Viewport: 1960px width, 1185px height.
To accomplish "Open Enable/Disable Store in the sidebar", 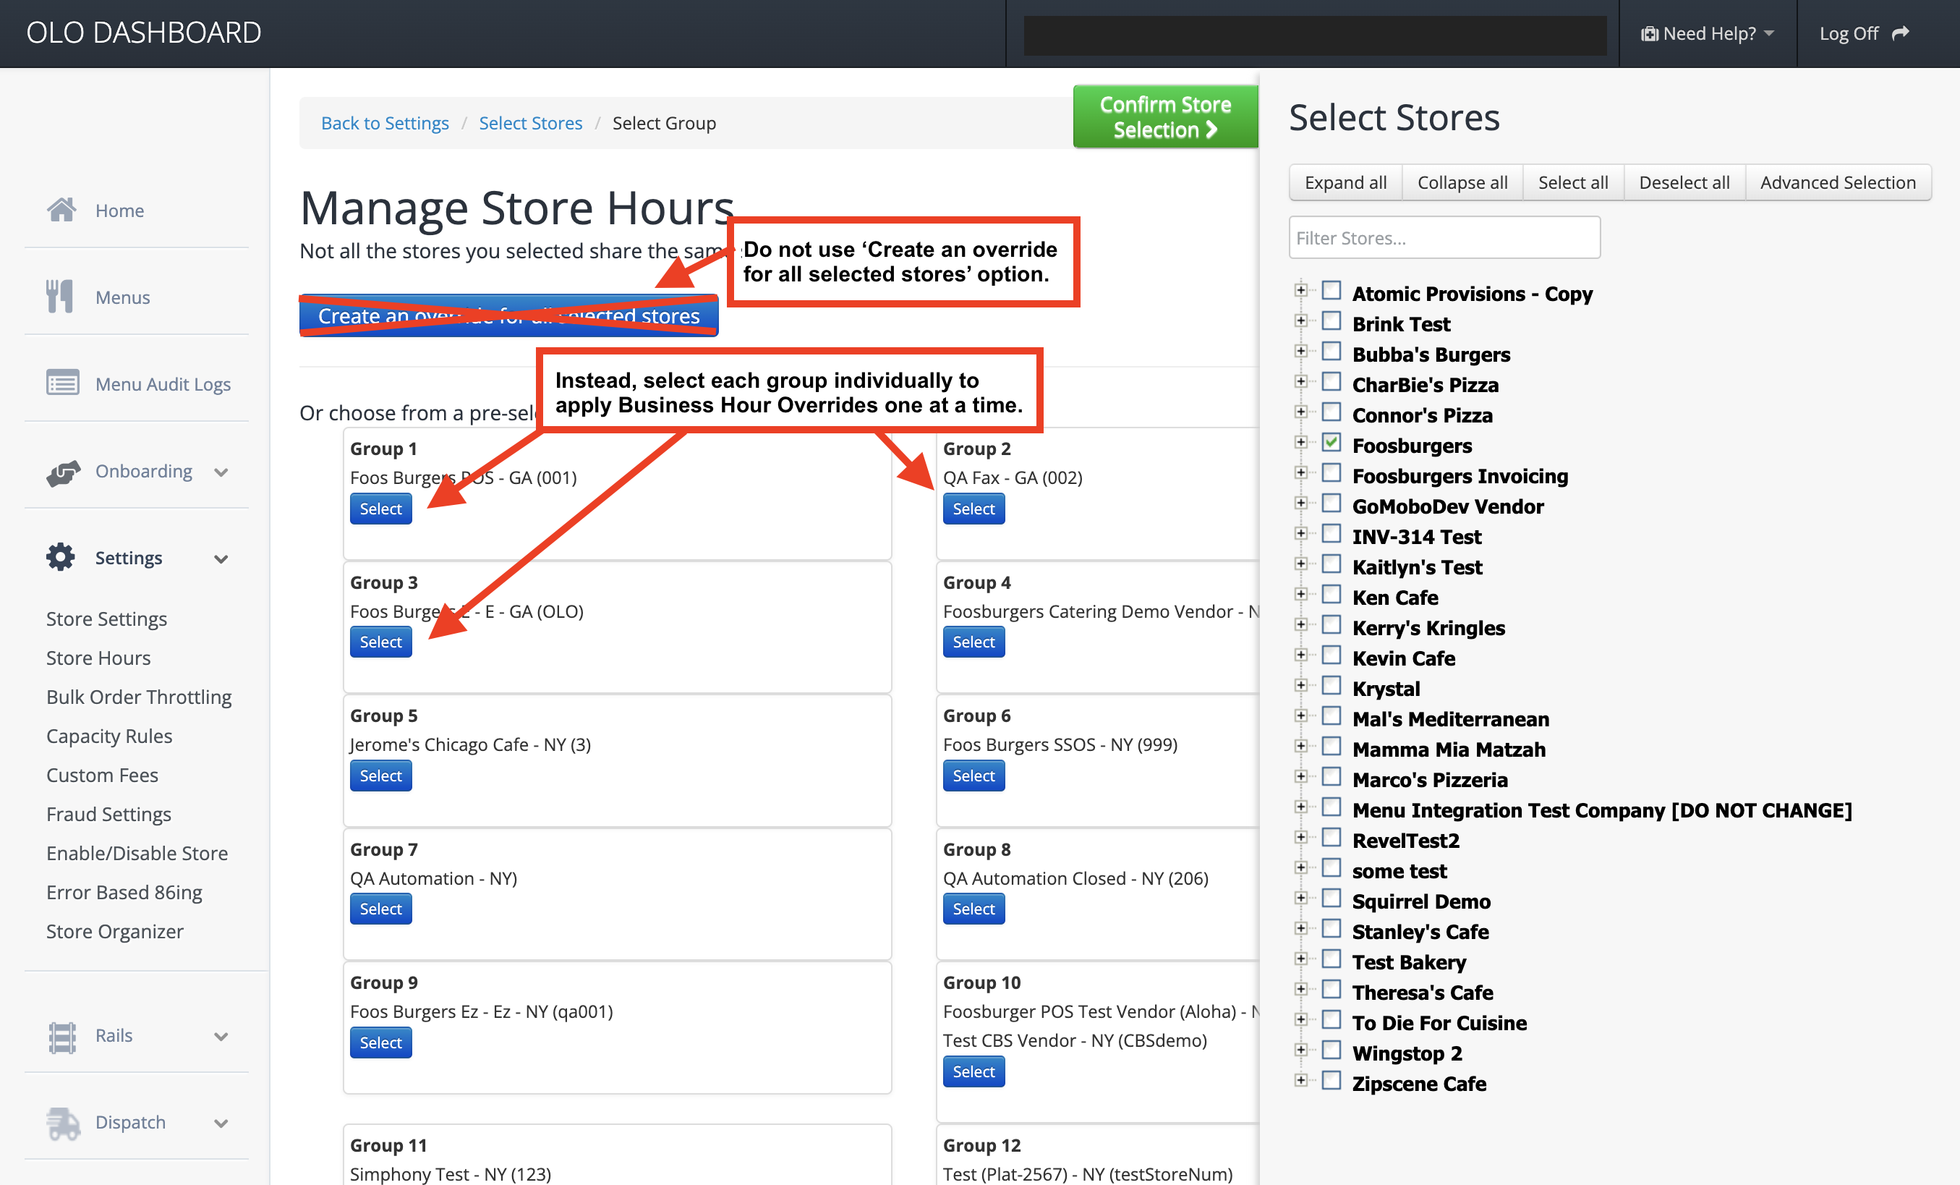I will (x=137, y=852).
